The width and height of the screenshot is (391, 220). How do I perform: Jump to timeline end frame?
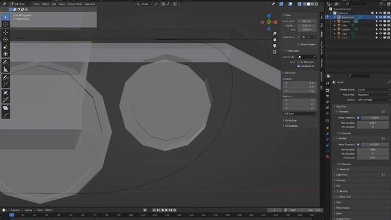pos(175,210)
